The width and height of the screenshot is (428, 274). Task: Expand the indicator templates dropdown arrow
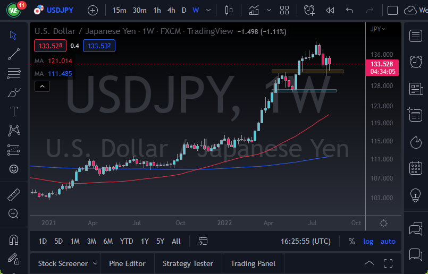pyautogui.click(x=269, y=11)
